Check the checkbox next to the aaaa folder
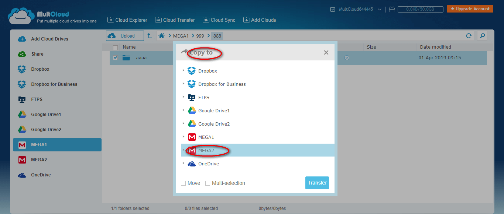The image size is (504, 214). (115, 57)
